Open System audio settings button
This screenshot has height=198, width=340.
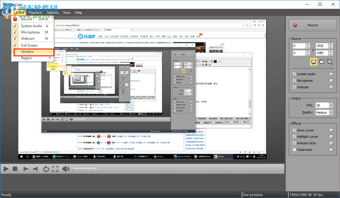coord(331,74)
